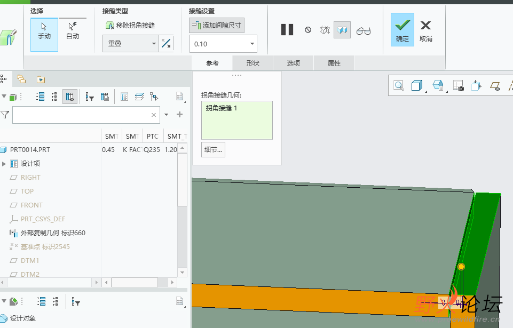The height and width of the screenshot is (328, 513).
Task: Open the 选项 tab
Action: pyautogui.click(x=293, y=63)
